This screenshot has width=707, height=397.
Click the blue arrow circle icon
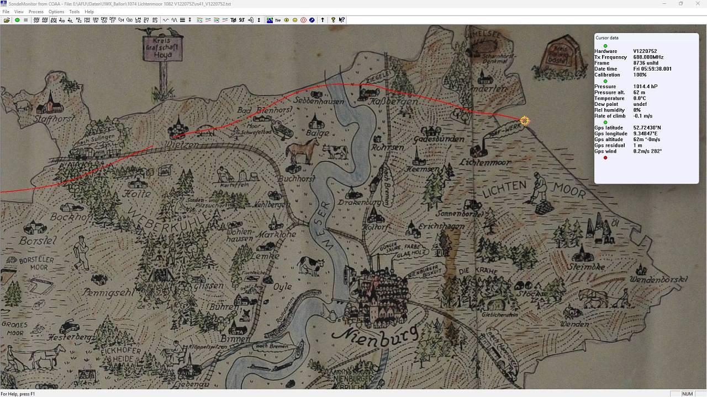(312, 20)
